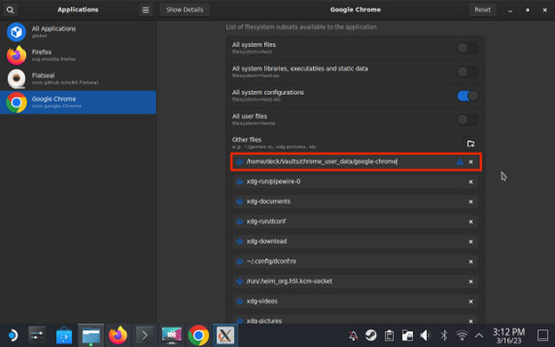Toggle All system libraries, executables switch

coord(467,72)
